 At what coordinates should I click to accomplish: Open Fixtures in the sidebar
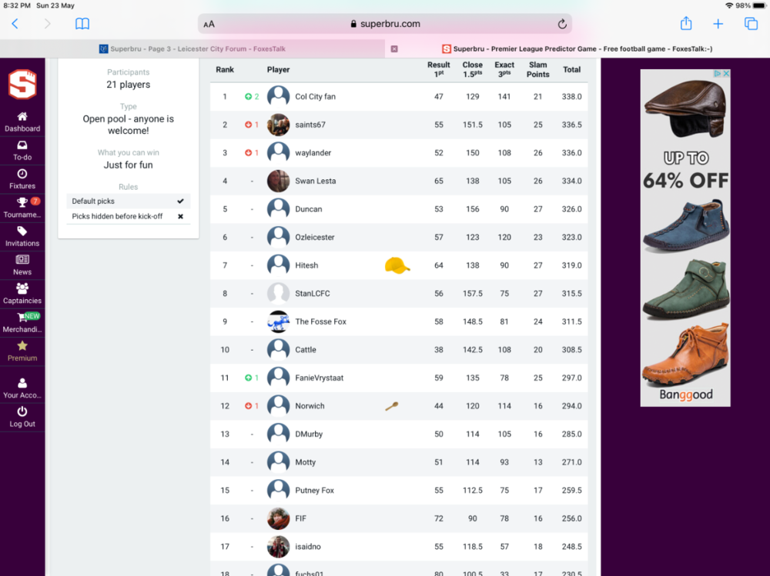[x=22, y=180]
